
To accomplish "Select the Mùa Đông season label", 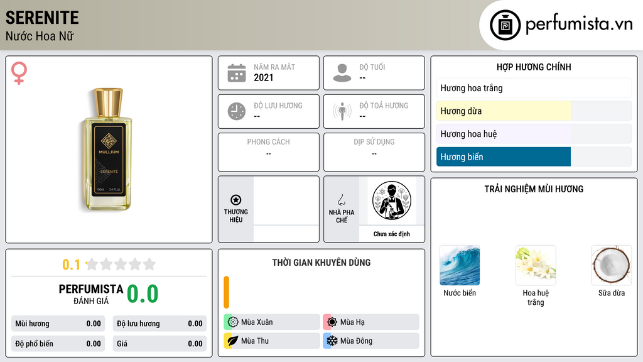I will pos(356,341).
